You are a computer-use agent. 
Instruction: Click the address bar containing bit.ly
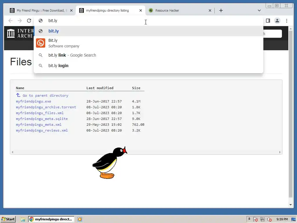(x=148, y=21)
